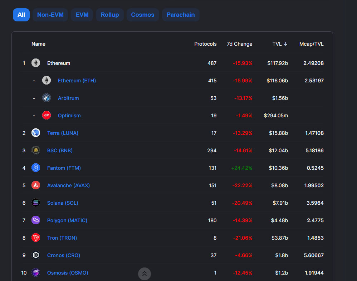Filter chains by Rollup tab
The image size is (357, 281).
coord(110,15)
